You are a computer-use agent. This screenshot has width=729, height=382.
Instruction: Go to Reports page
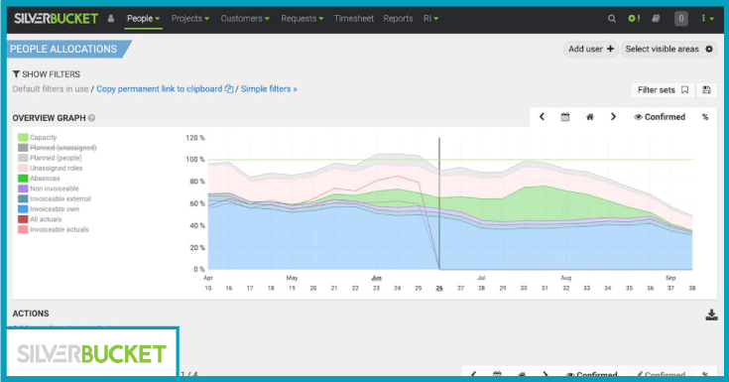pos(398,19)
